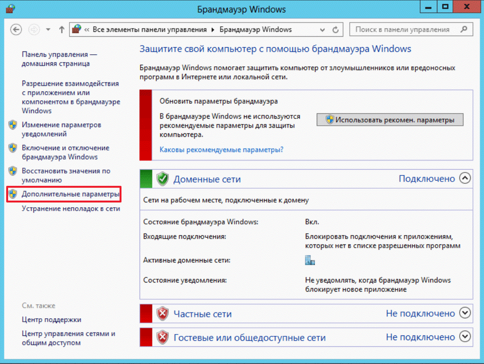Image resolution: width=484 pixels, height=364 pixels.
Task: Click the up-one-level arrow icon
Action: click(x=61, y=30)
